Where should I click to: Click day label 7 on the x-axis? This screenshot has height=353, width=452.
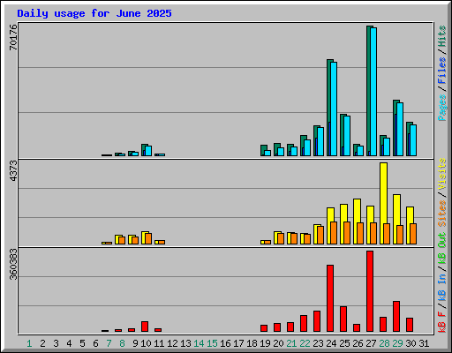109,343
